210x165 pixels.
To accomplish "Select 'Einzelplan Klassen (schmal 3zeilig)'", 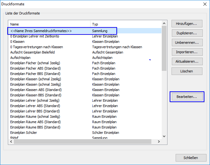I will pos(36,84).
